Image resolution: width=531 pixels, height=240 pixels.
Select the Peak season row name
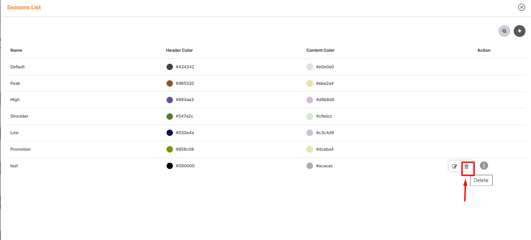[x=15, y=84]
